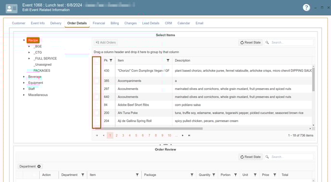This screenshot has width=331, height=182.
Task: Click search magnifier in Select Items
Action: tap(267, 43)
